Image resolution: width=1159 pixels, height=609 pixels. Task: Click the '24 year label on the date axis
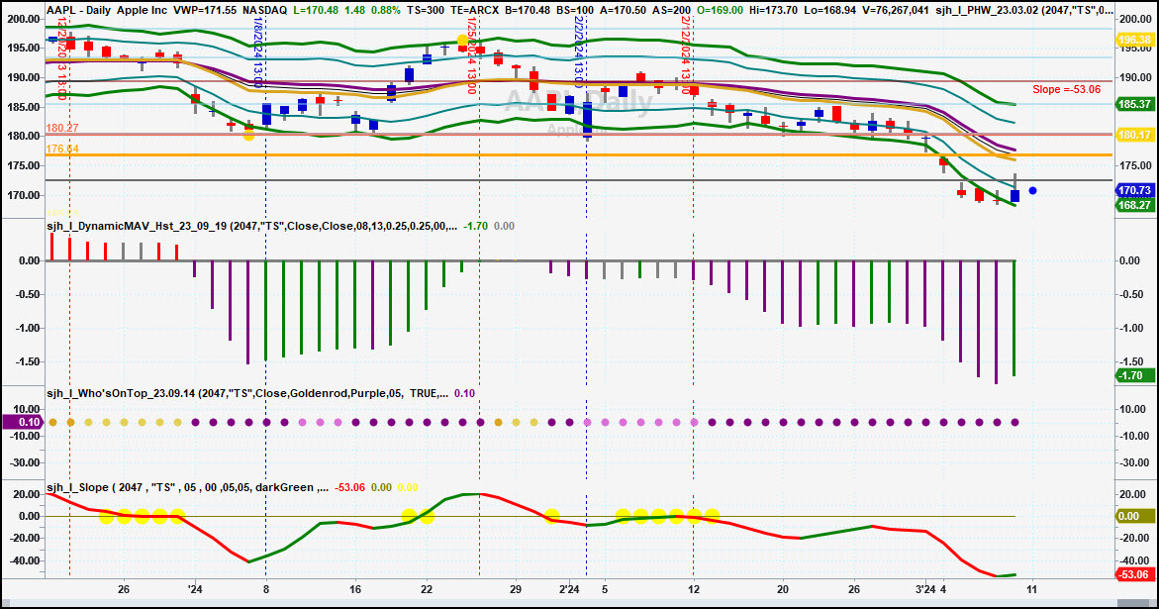(x=195, y=589)
